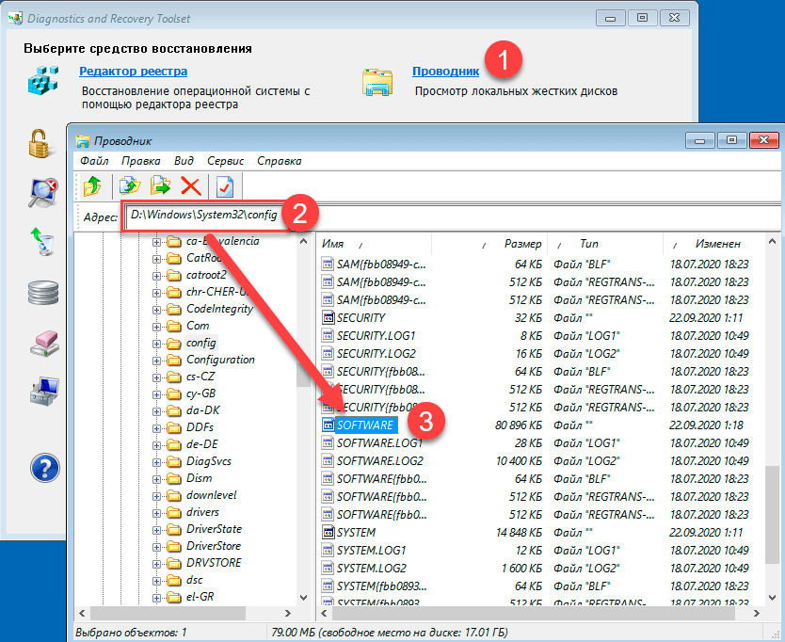Click the Move to folder toolbar icon

click(161, 186)
